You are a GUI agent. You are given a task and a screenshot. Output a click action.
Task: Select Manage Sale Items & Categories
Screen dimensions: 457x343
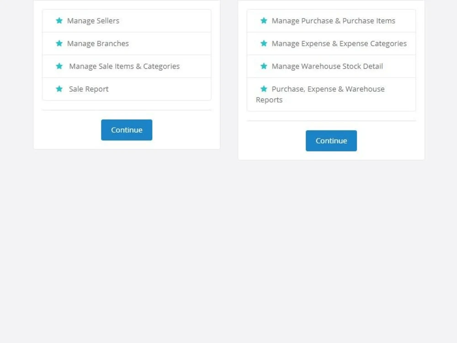(123, 66)
